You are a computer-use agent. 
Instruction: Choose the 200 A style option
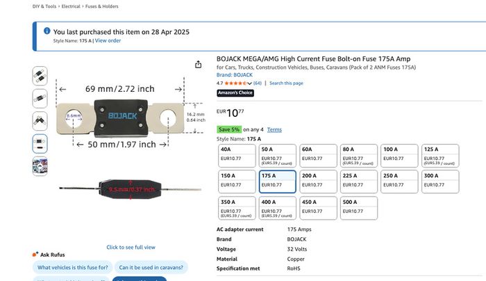[318, 182]
